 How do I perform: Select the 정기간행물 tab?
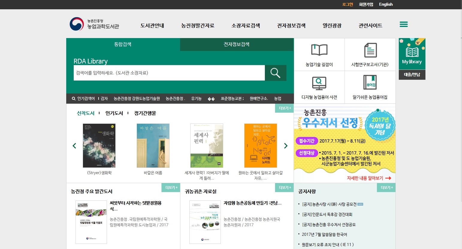click(x=145, y=113)
